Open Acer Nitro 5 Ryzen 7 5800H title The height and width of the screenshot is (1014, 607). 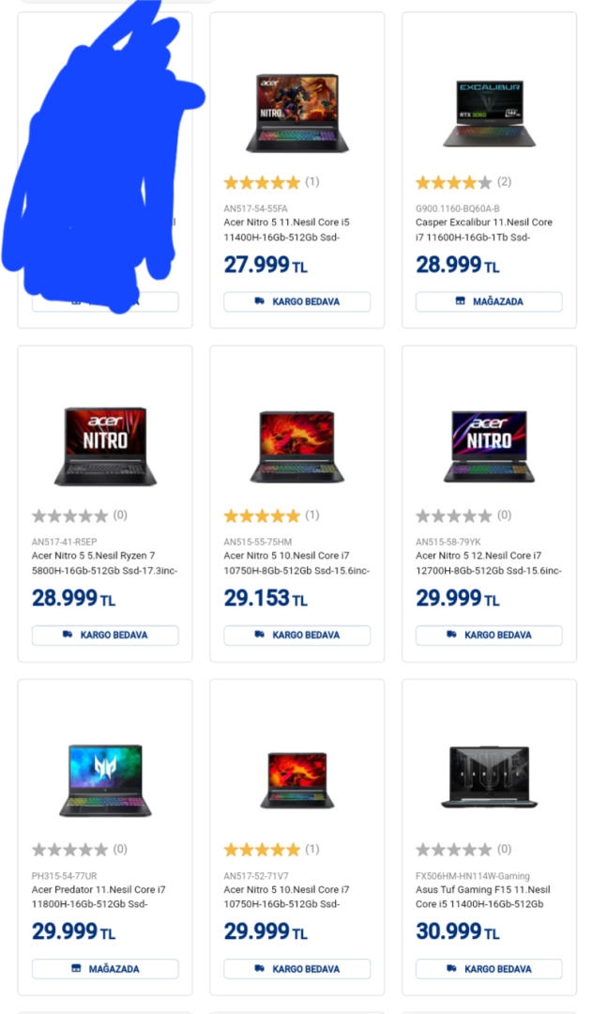[105, 563]
